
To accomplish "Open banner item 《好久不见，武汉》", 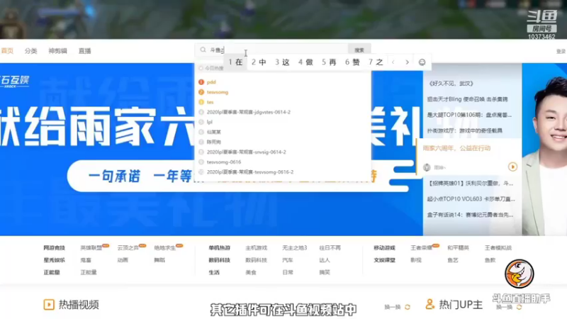I will point(451,84).
